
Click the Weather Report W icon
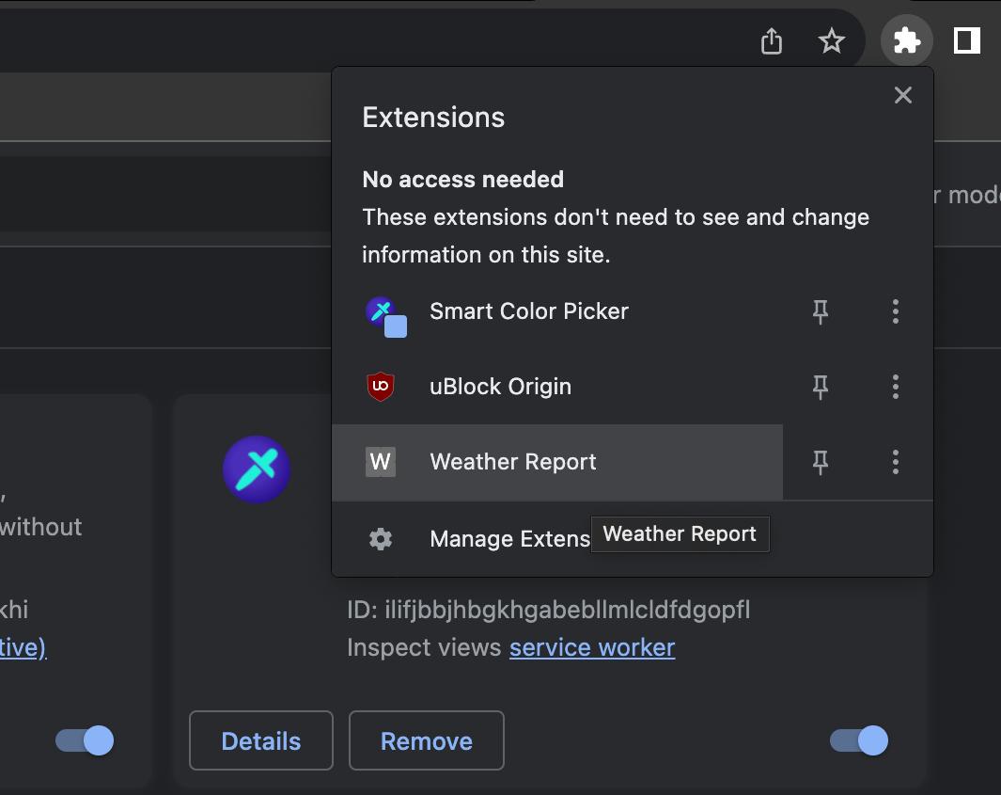(381, 462)
